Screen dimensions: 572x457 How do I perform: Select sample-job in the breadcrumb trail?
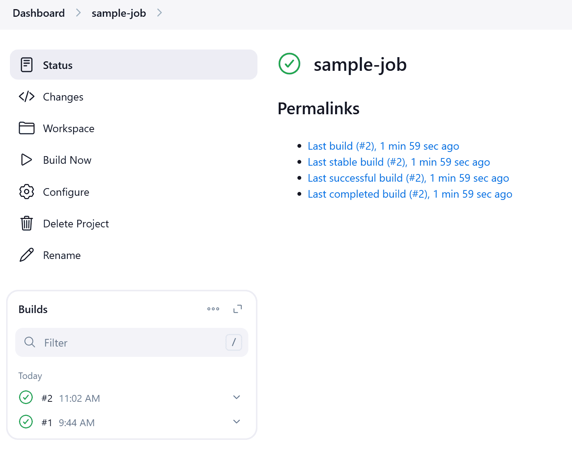point(118,13)
